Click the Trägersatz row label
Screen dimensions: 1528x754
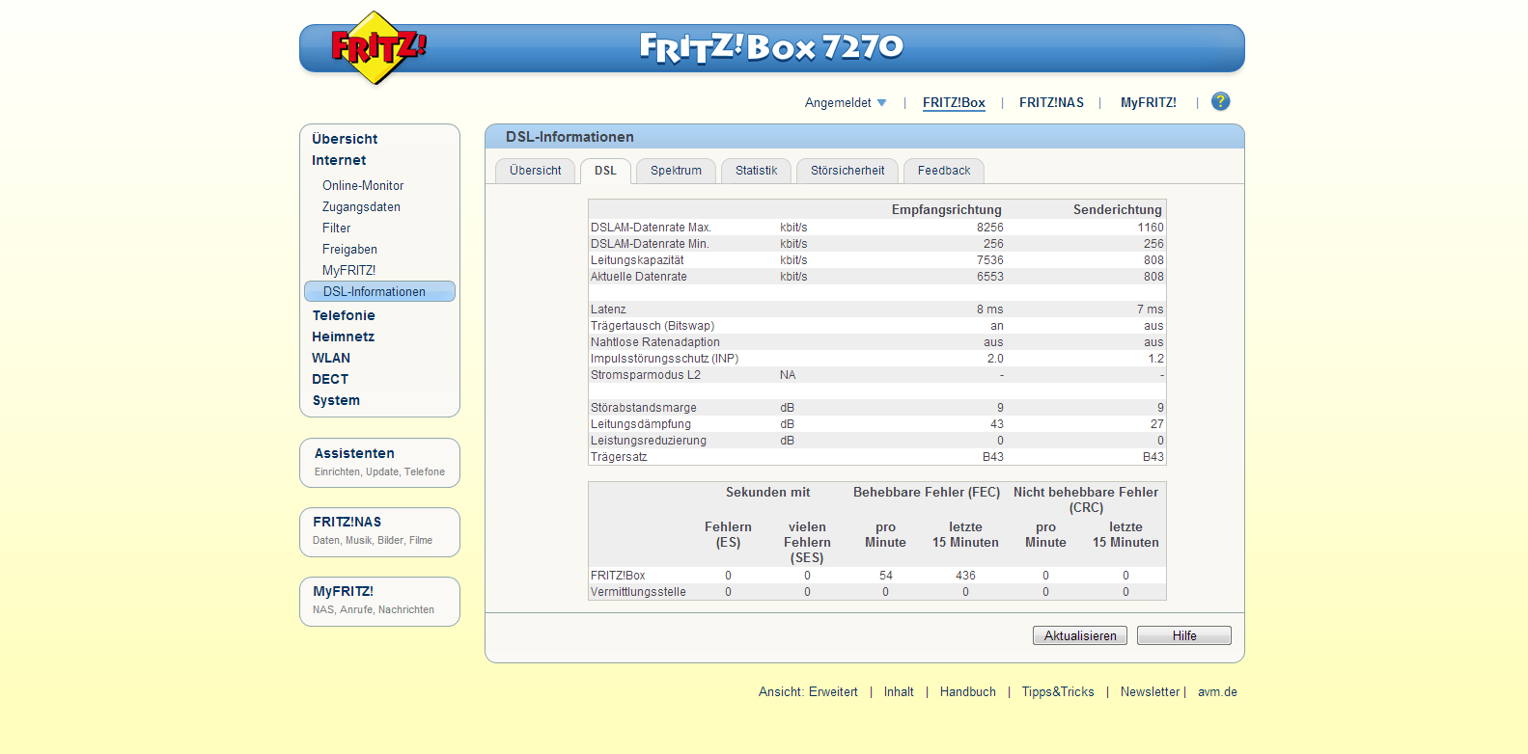pyautogui.click(x=619, y=457)
